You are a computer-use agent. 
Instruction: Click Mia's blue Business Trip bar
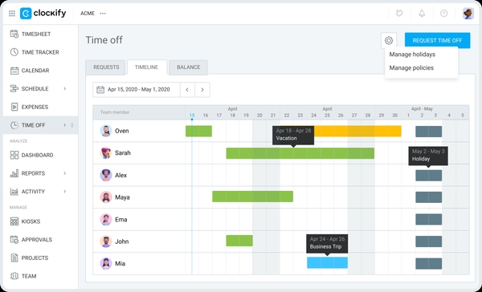click(x=327, y=263)
